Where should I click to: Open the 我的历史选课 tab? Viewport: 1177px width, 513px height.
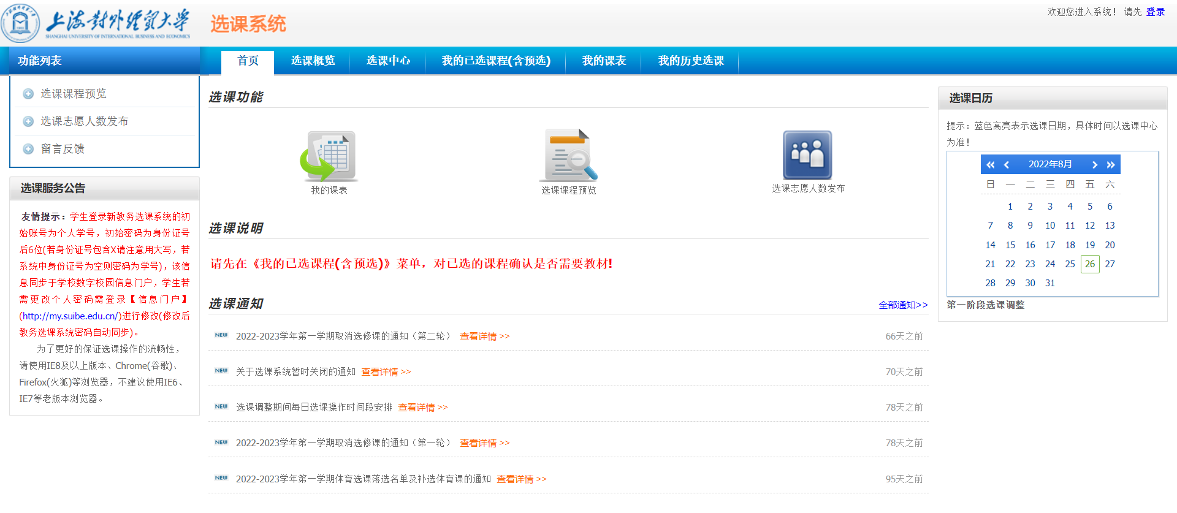point(691,61)
